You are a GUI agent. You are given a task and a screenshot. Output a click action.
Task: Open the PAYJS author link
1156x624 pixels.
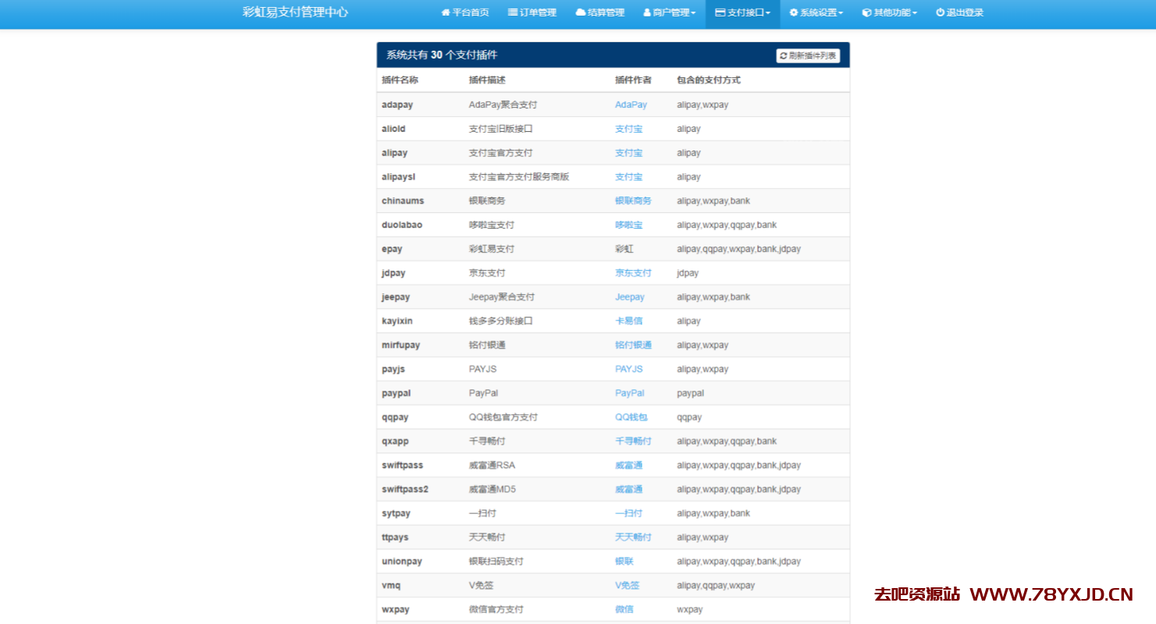(x=629, y=369)
